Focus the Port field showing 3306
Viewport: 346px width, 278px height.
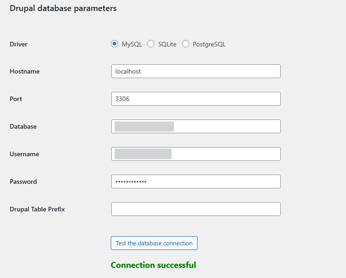(196, 99)
